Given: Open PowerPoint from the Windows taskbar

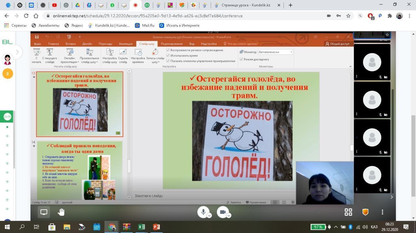Looking at the screenshot, I should [156, 227].
